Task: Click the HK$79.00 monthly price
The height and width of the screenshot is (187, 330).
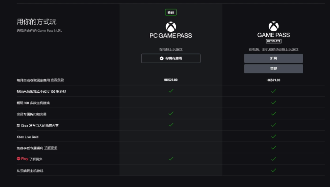Action: (x=274, y=80)
